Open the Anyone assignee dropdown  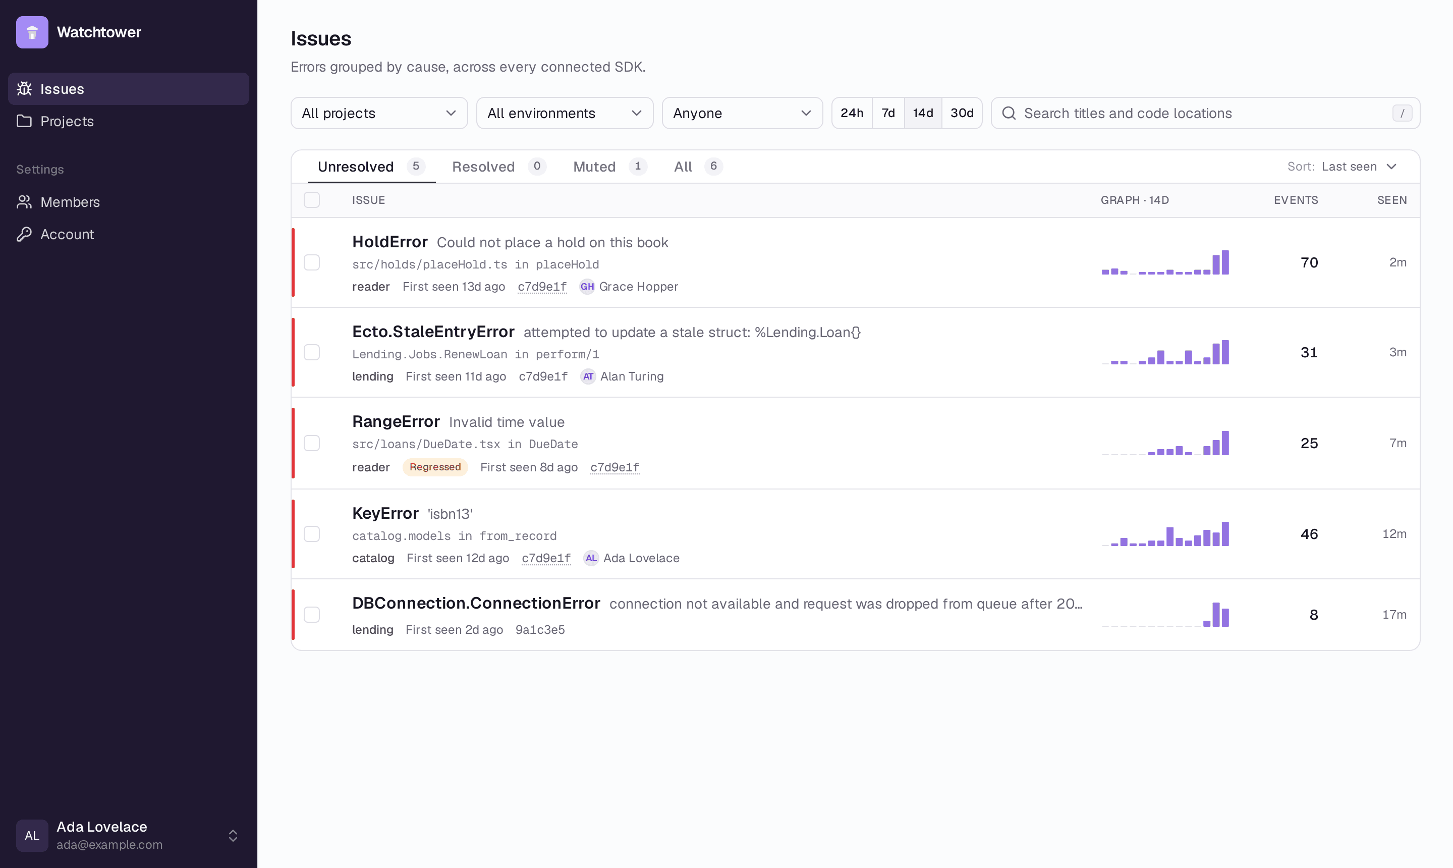742,113
